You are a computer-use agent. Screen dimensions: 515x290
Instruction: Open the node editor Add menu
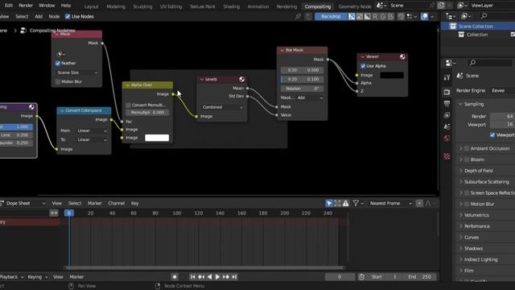[x=39, y=16]
